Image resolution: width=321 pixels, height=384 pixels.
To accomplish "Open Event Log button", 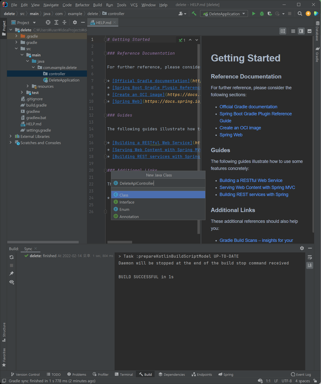I will pos(301,374).
